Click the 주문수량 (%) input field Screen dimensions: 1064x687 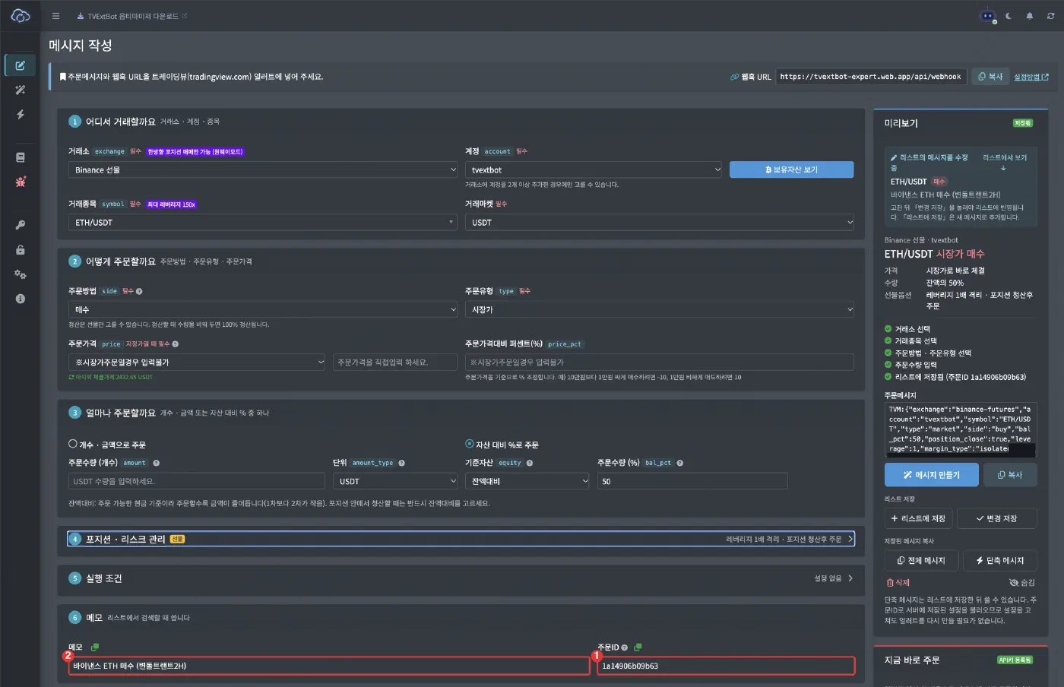(x=692, y=481)
